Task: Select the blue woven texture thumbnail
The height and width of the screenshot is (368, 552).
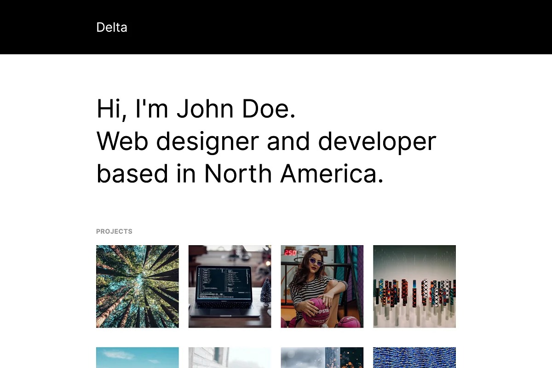Action: click(x=414, y=358)
